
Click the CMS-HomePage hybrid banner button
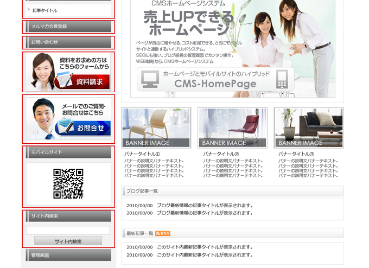click(215, 80)
